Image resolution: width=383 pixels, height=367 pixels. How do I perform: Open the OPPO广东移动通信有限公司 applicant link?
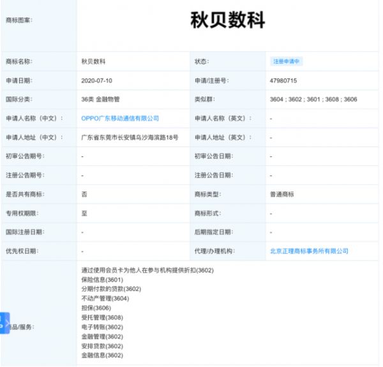[120, 119]
